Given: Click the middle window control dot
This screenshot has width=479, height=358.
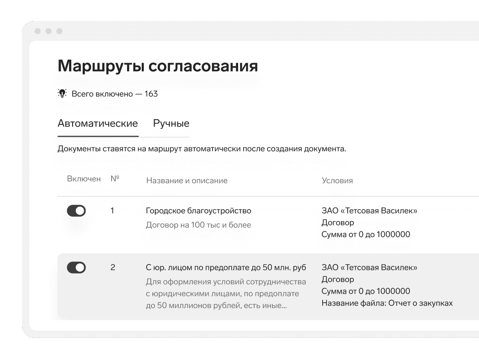Looking at the screenshot, I should click(48, 32).
